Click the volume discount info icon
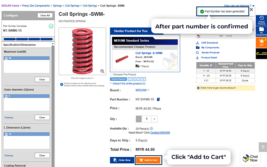 [x=198, y=88]
